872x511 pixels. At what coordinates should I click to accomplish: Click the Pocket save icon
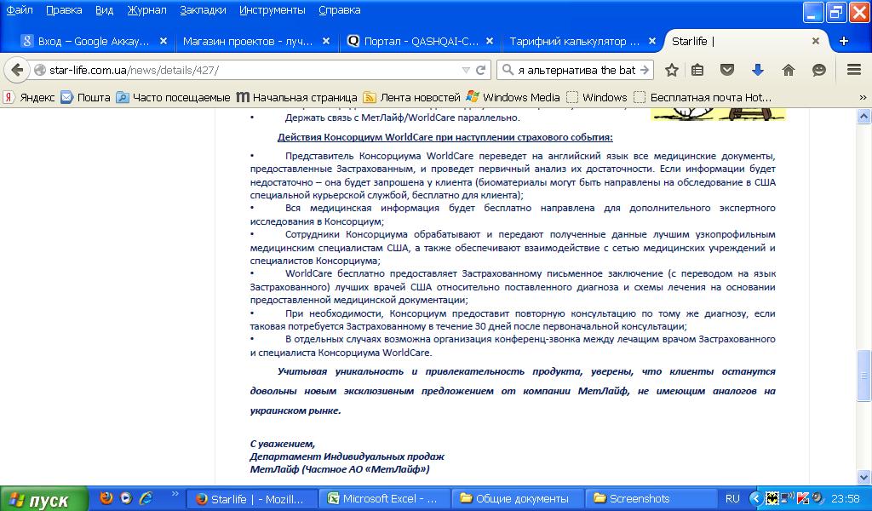pyautogui.click(x=727, y=71)
